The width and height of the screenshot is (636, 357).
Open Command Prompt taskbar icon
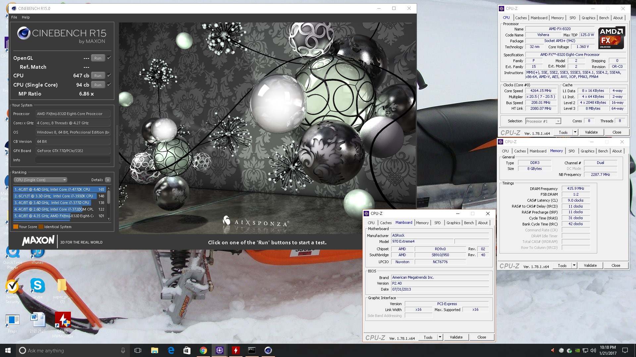pos(252,350)
